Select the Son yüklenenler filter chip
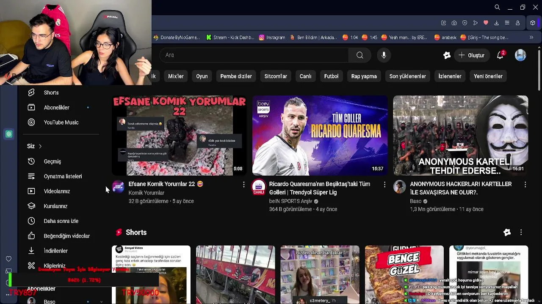Viewport: 542px width, 304px height. click(x=407, y=76)
